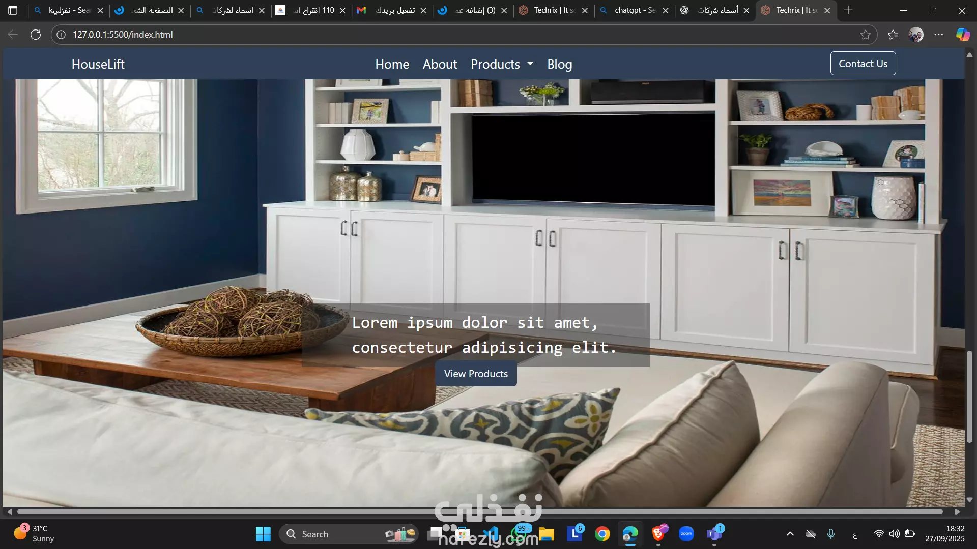Click the browser profile avatar

[x=916, y=35]
